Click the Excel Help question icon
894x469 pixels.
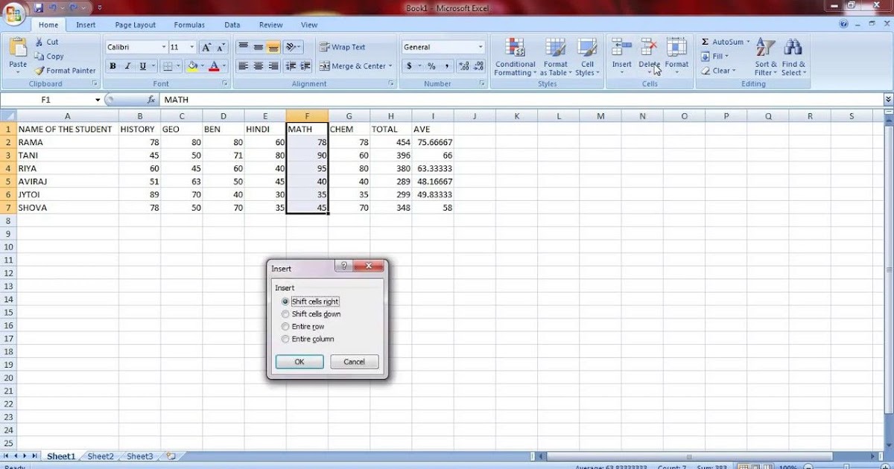pos(844,25)
